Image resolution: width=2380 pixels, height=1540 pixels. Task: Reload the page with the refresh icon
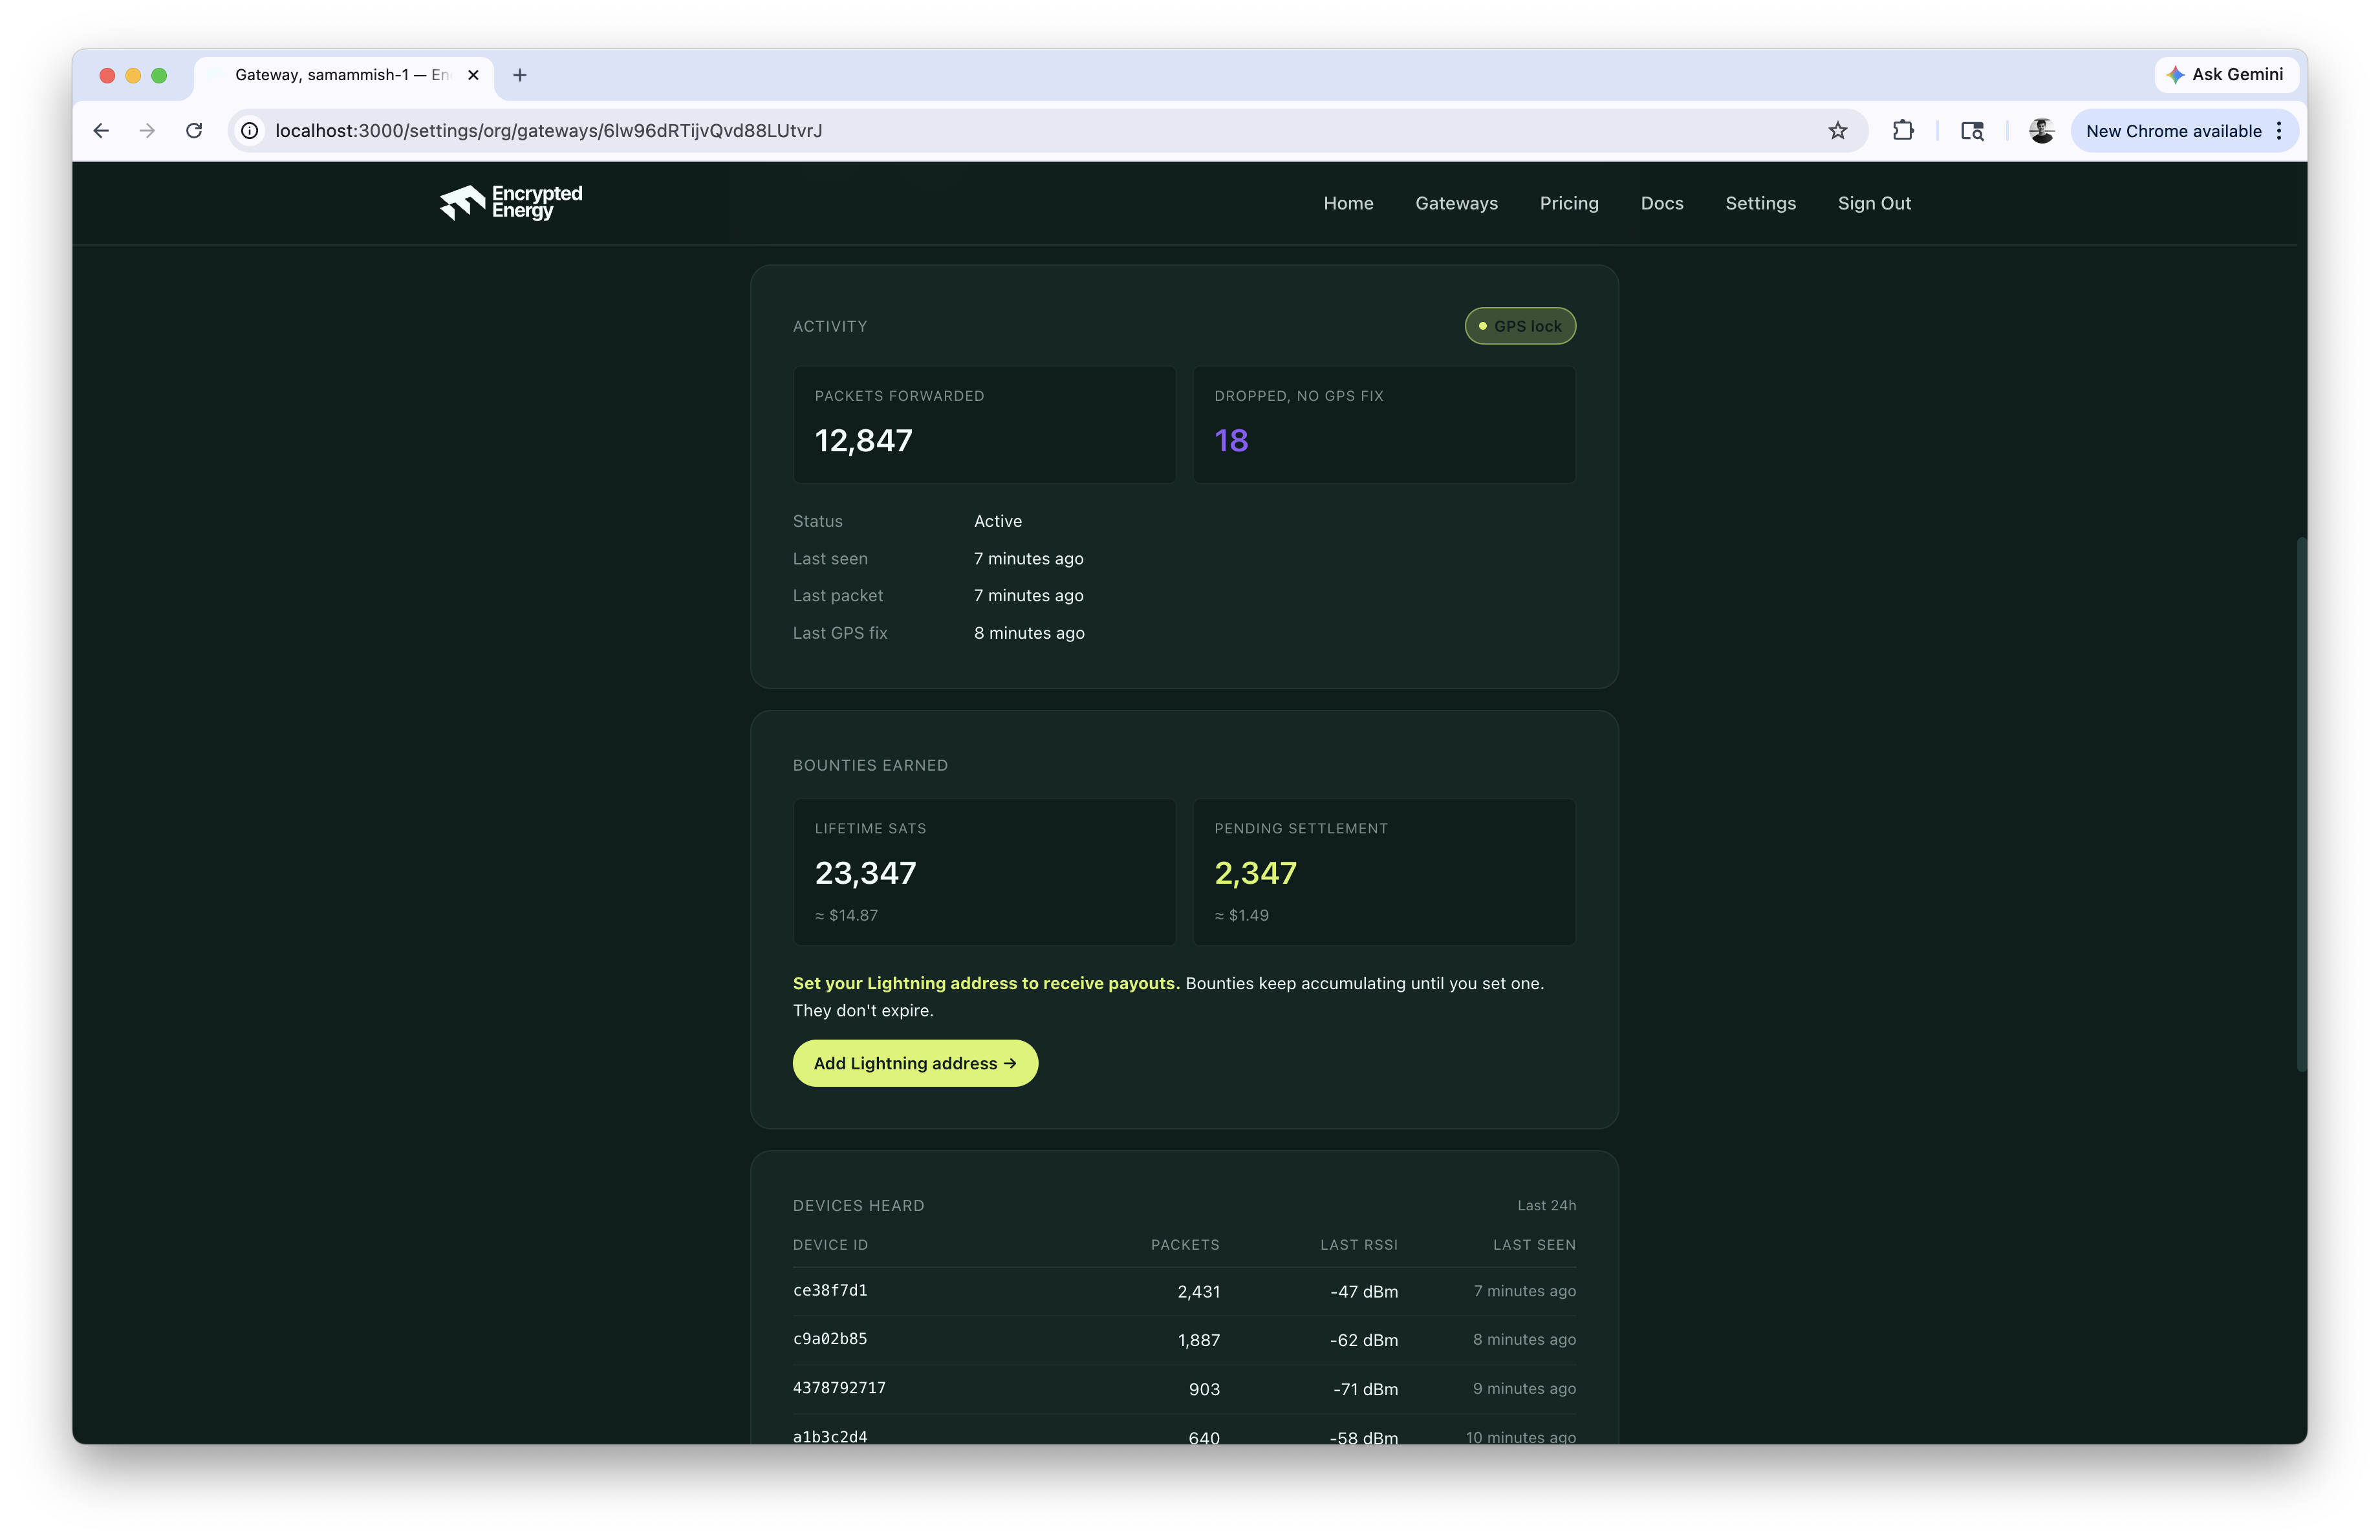pos(194,131)
